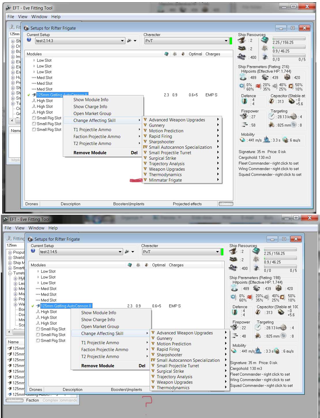Click warp speed icon beside 6 au/s in test 2.14.5
320x418 pixels.
coord(277,351)
